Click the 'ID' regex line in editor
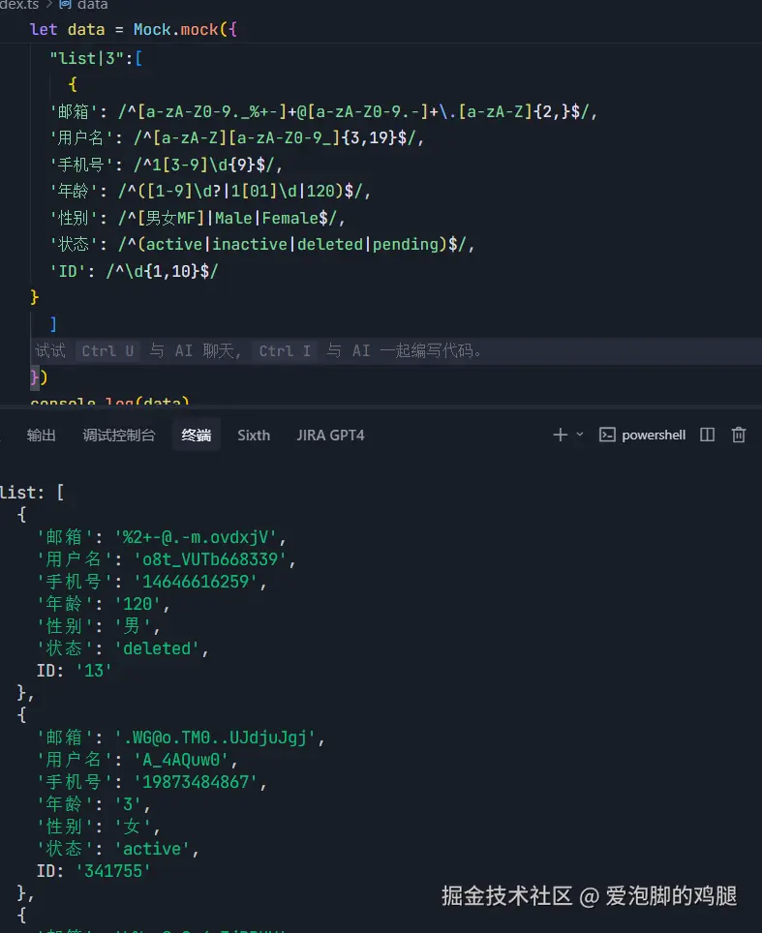The width and height of the screenshot is (762, 933). tap(134, 271)
